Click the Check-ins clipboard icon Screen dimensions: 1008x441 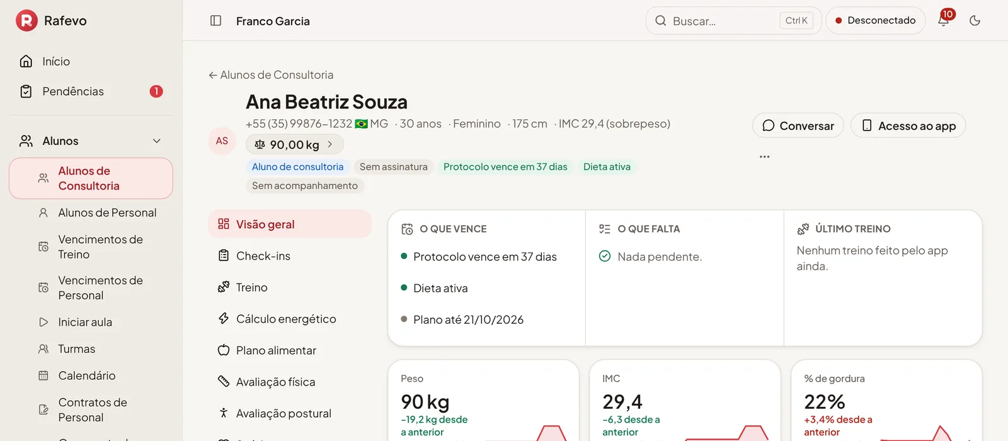(224, 255)
